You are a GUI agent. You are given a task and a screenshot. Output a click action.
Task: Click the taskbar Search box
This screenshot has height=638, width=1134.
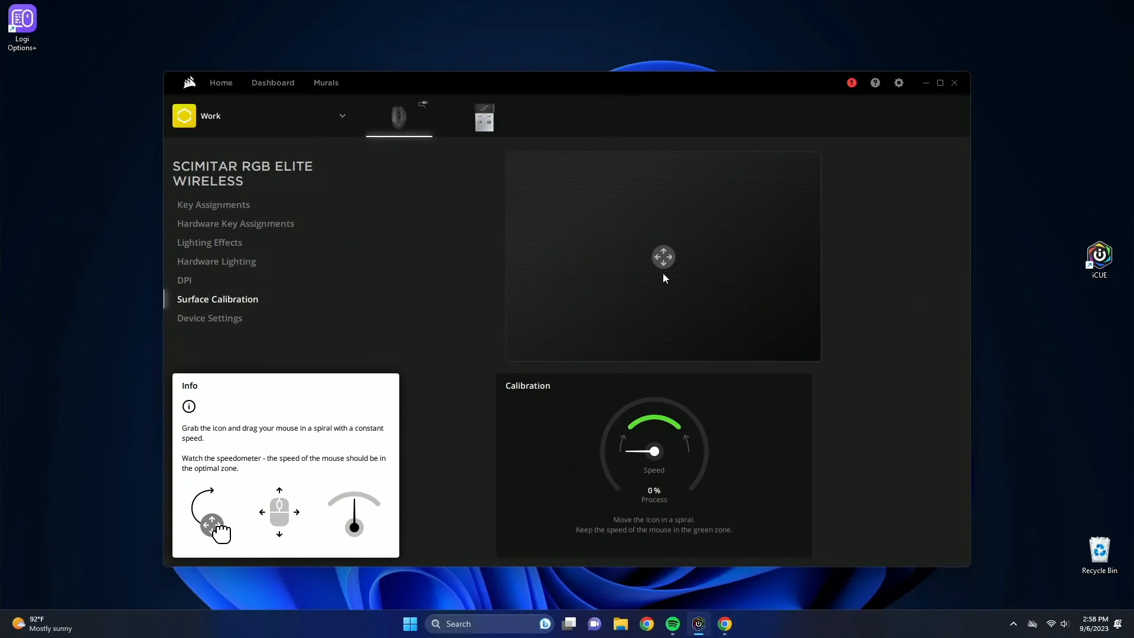[x=488, y=624]
